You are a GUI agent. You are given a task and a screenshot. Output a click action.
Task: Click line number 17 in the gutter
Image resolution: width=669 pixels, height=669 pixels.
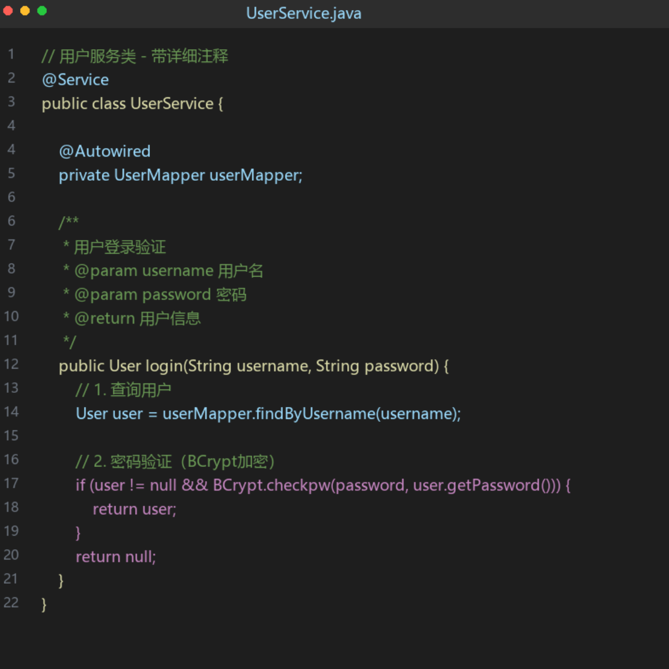coord(11,484)
